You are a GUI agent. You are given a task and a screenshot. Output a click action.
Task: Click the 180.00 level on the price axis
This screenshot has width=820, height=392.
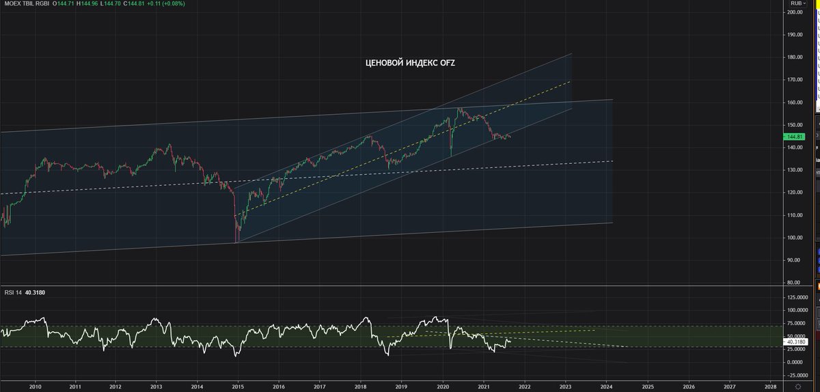[794, 58]
